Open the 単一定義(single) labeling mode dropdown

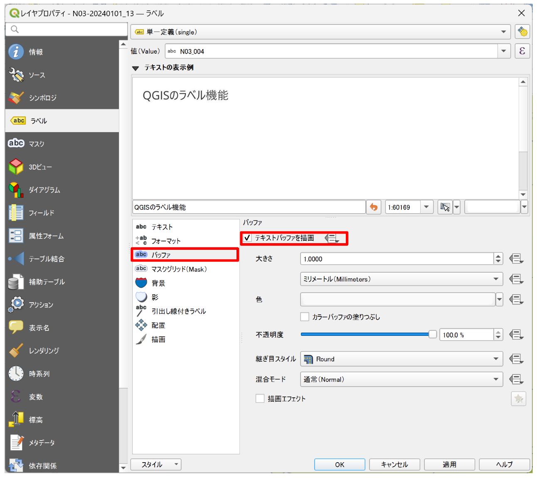pos(321,32)
